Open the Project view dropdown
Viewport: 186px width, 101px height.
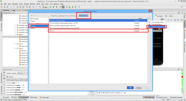(x=9, y=13)
